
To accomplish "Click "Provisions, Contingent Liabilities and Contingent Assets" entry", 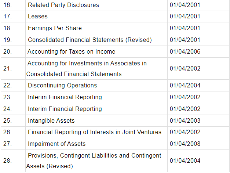I will tap(94, 156).
